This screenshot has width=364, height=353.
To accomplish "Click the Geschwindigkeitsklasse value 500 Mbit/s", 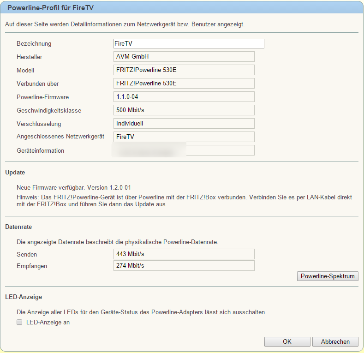I will 184,110.
